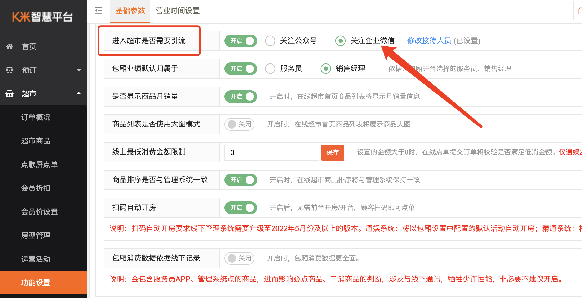
Task: Click the orange 保存 button
Action: click(333, 152)
